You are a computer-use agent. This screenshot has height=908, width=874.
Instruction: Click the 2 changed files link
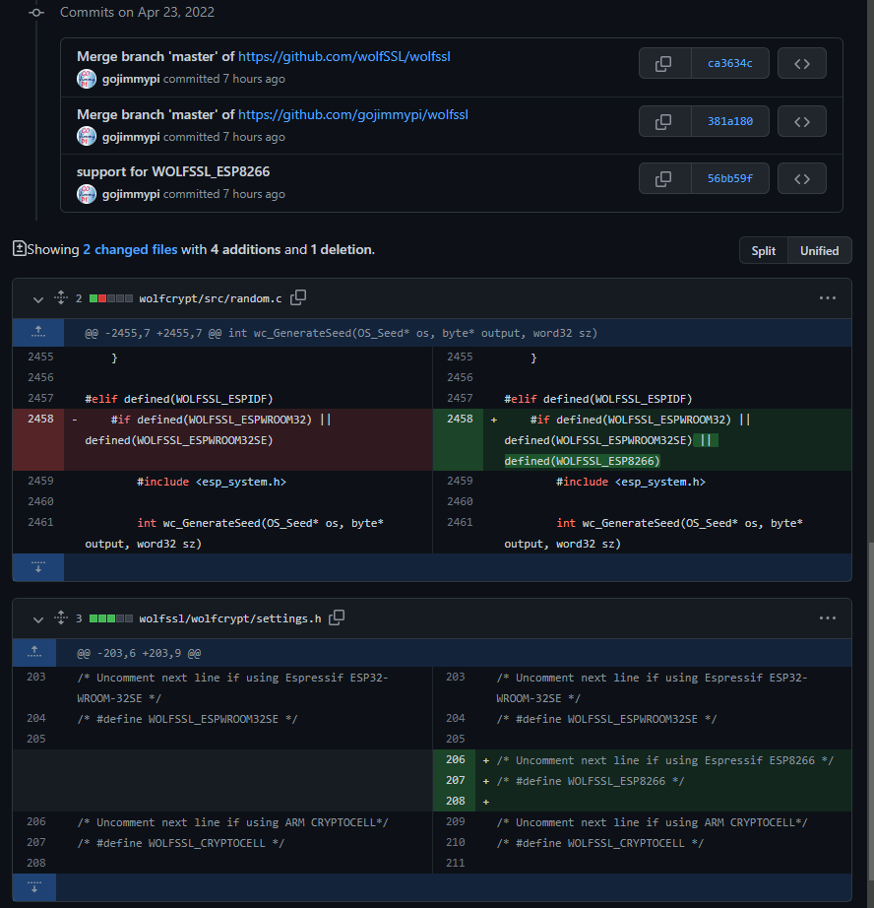[130, 249]
